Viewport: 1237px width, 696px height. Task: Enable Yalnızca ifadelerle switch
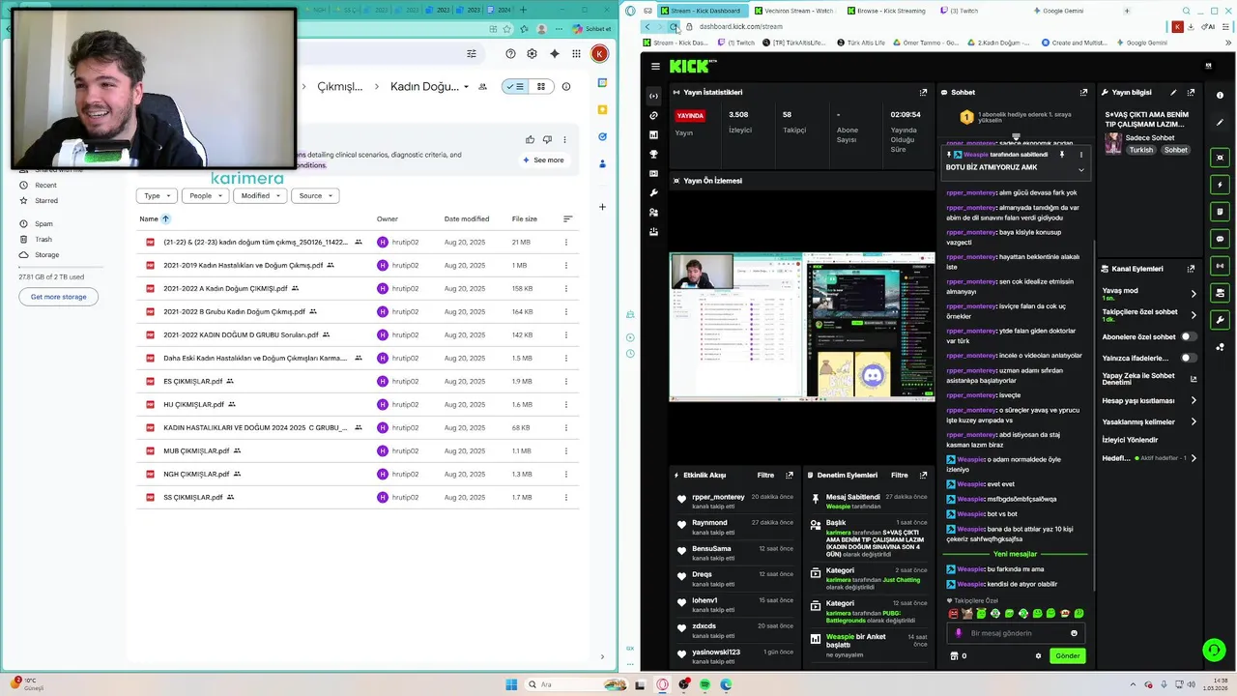pyautogui.click(x=1189, y=358)
